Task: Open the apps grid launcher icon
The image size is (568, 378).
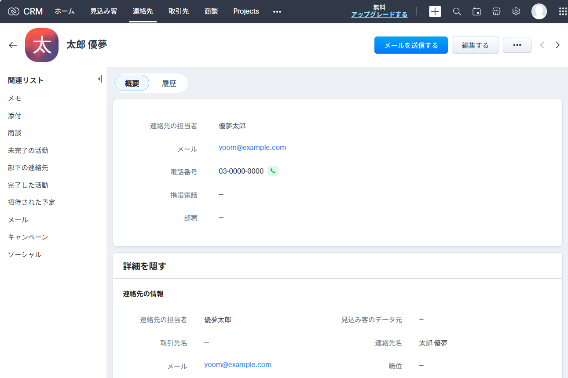Action: (x=562, y=11)
